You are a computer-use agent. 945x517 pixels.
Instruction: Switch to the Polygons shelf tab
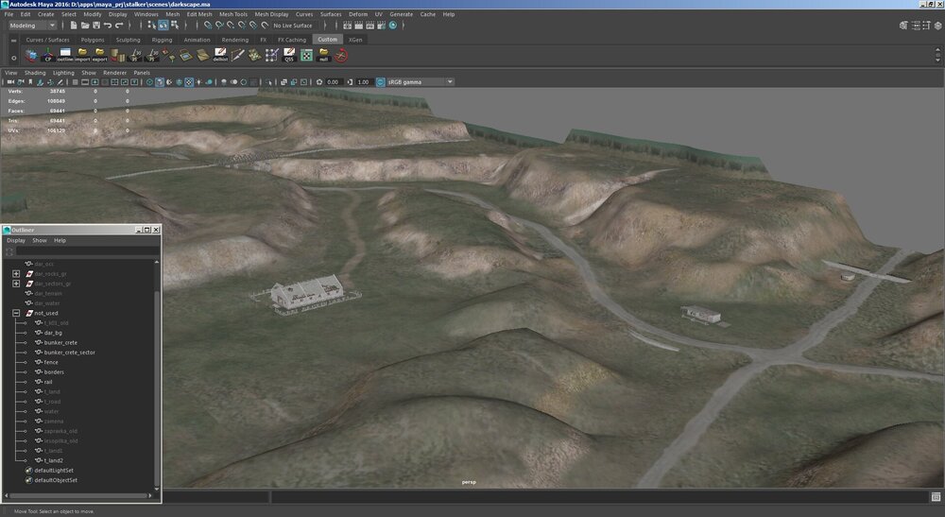click(93, 40)
